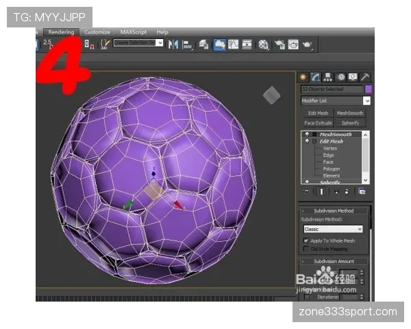
Task: Toggle the MeshSmooth lightbulb visibility icon
Action: click(x=307, y=134)
